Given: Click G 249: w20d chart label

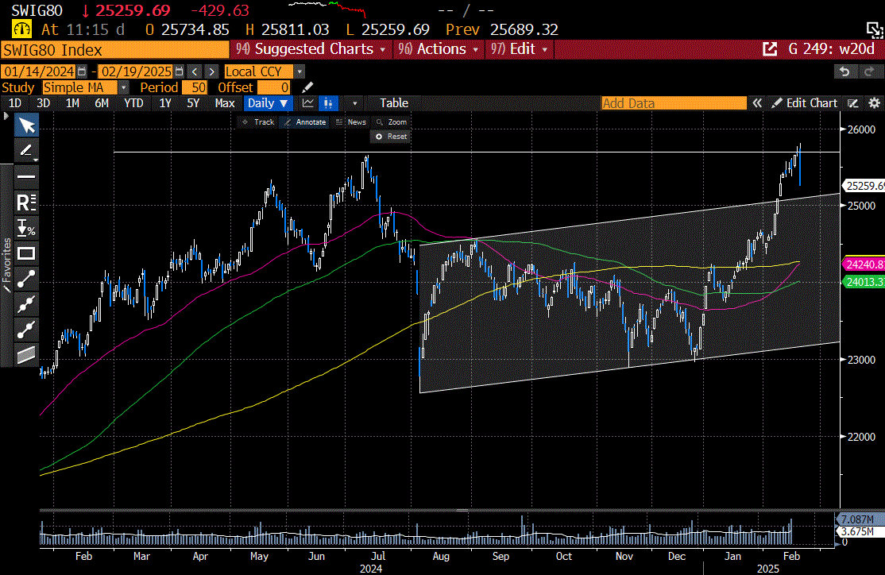Looking at the screenshot, I should (x=832, y=49).
